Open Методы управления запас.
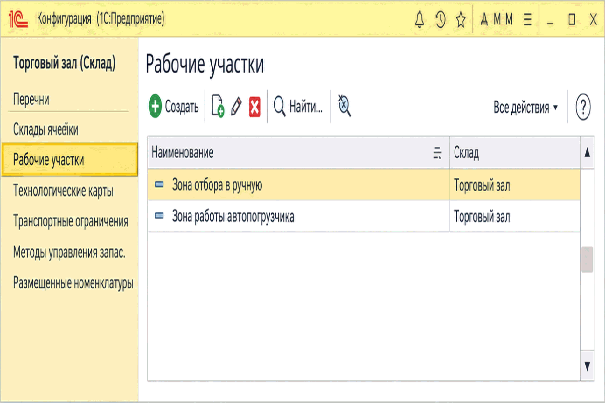605x403 pixels. tap(69, 253)
